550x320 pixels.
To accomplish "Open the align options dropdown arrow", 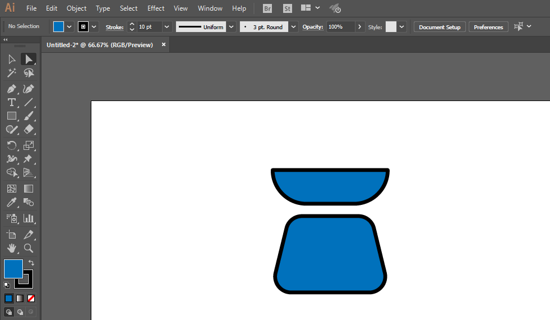I will pos(529,26).
